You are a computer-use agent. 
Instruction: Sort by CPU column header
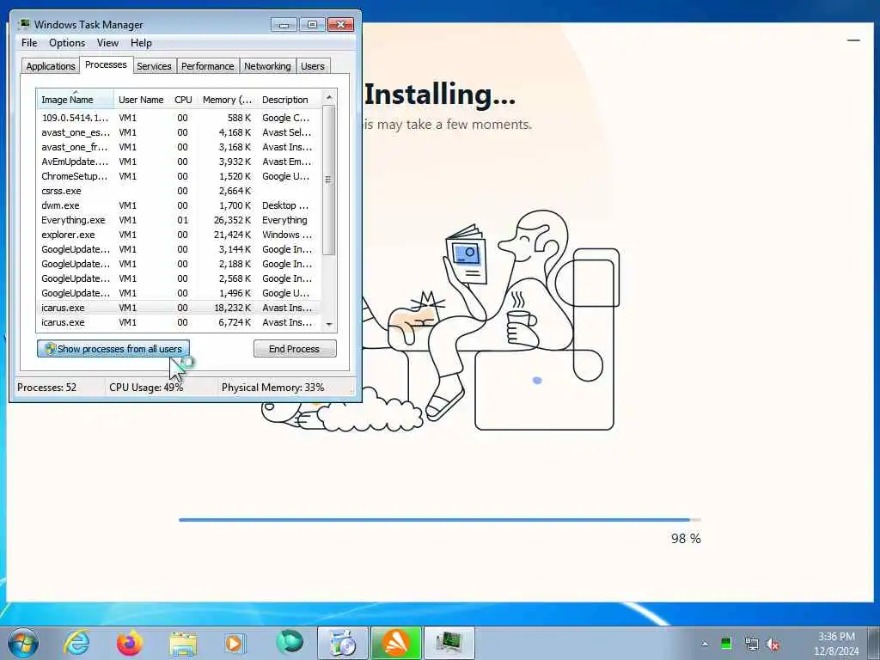(184, 100)
